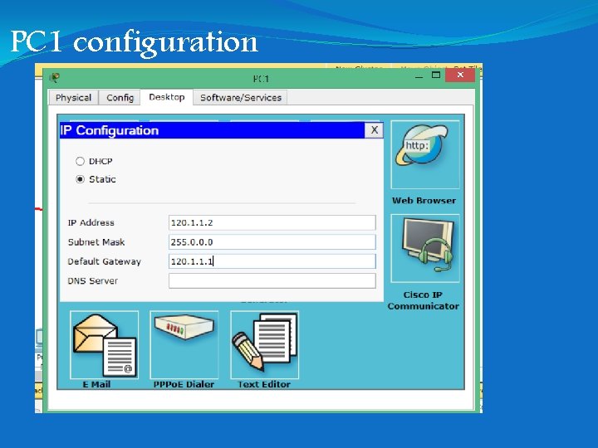This screenshot has height=448, width=598.
Task: Switch to the Software/Services tab
Action: pos(241,98)
